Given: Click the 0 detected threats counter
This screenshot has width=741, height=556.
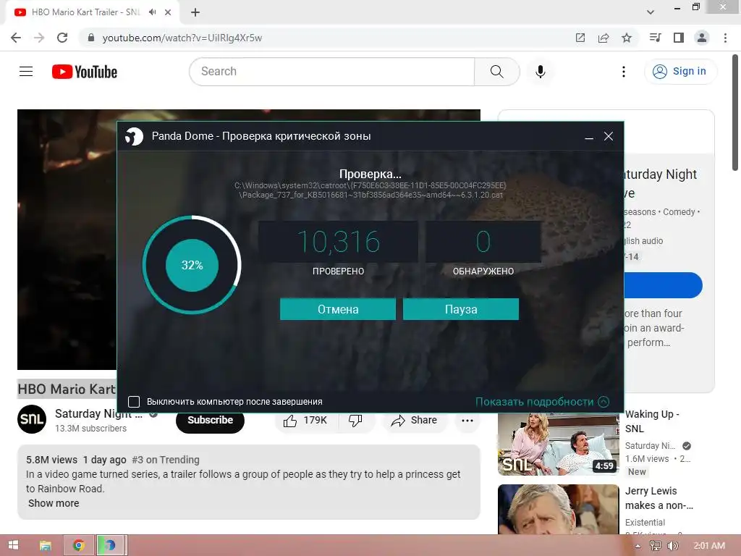Looking at the screenshot, I should 483,242.
